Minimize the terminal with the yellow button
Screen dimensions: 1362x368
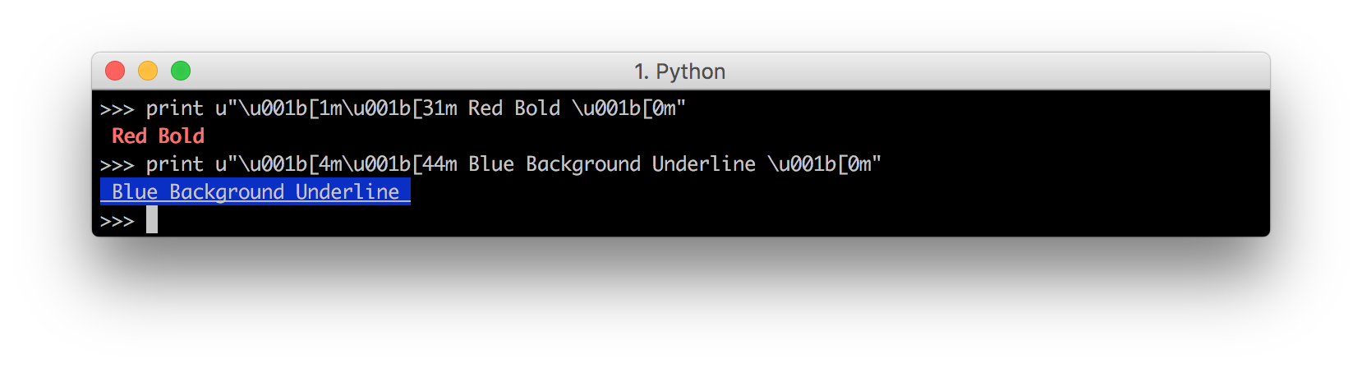click(148, 71)
